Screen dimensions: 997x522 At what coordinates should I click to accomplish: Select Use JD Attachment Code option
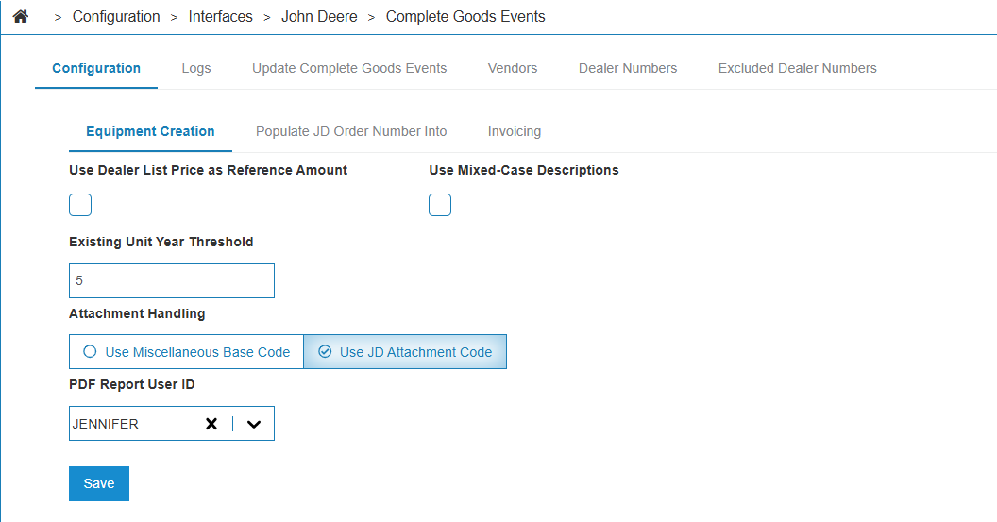click(405, 351)
